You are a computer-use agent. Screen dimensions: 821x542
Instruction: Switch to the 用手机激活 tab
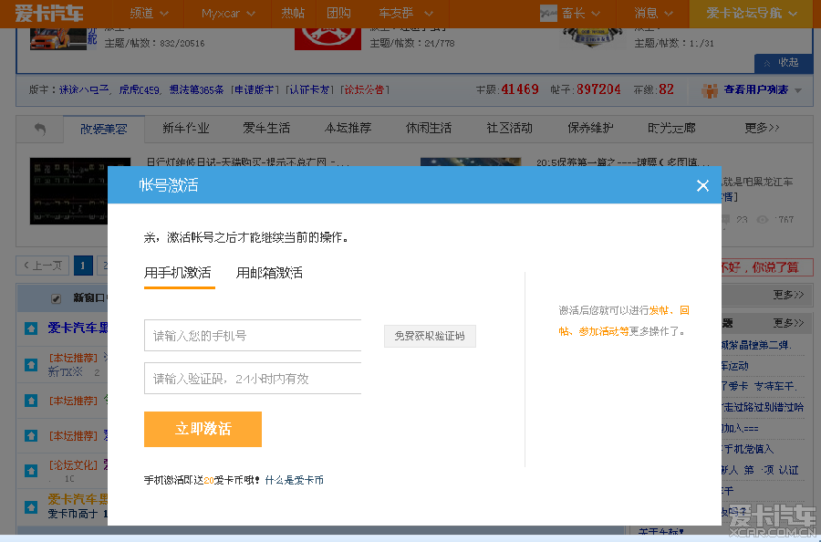(x=178, y=272)
